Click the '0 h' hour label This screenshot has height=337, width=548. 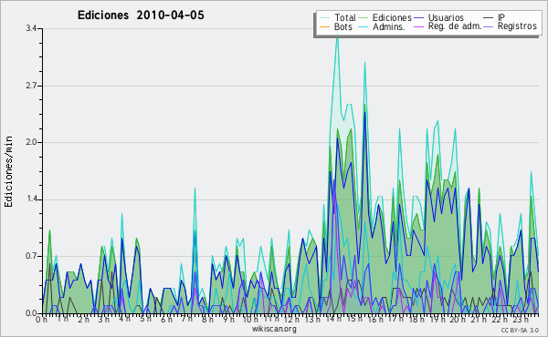pos(42,320)
